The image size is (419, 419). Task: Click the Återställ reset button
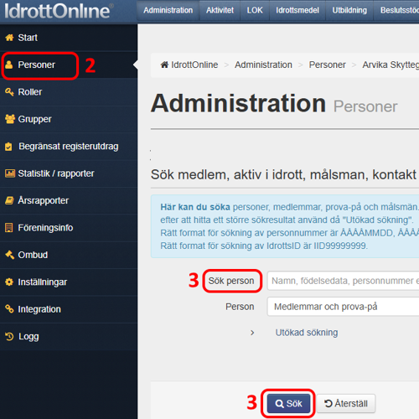click(346, 404)
